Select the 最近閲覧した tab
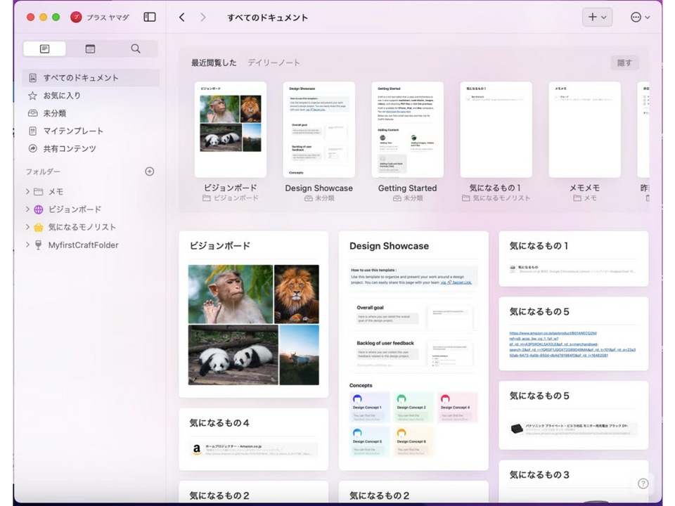 click(214, 63)
